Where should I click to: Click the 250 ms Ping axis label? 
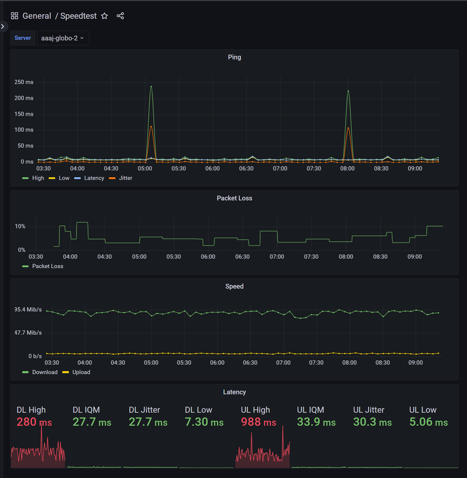[24, 82]
